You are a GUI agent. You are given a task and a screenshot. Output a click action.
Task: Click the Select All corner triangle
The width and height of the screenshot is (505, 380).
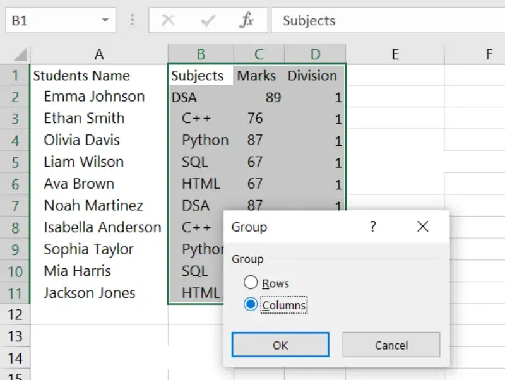(20, 54)
